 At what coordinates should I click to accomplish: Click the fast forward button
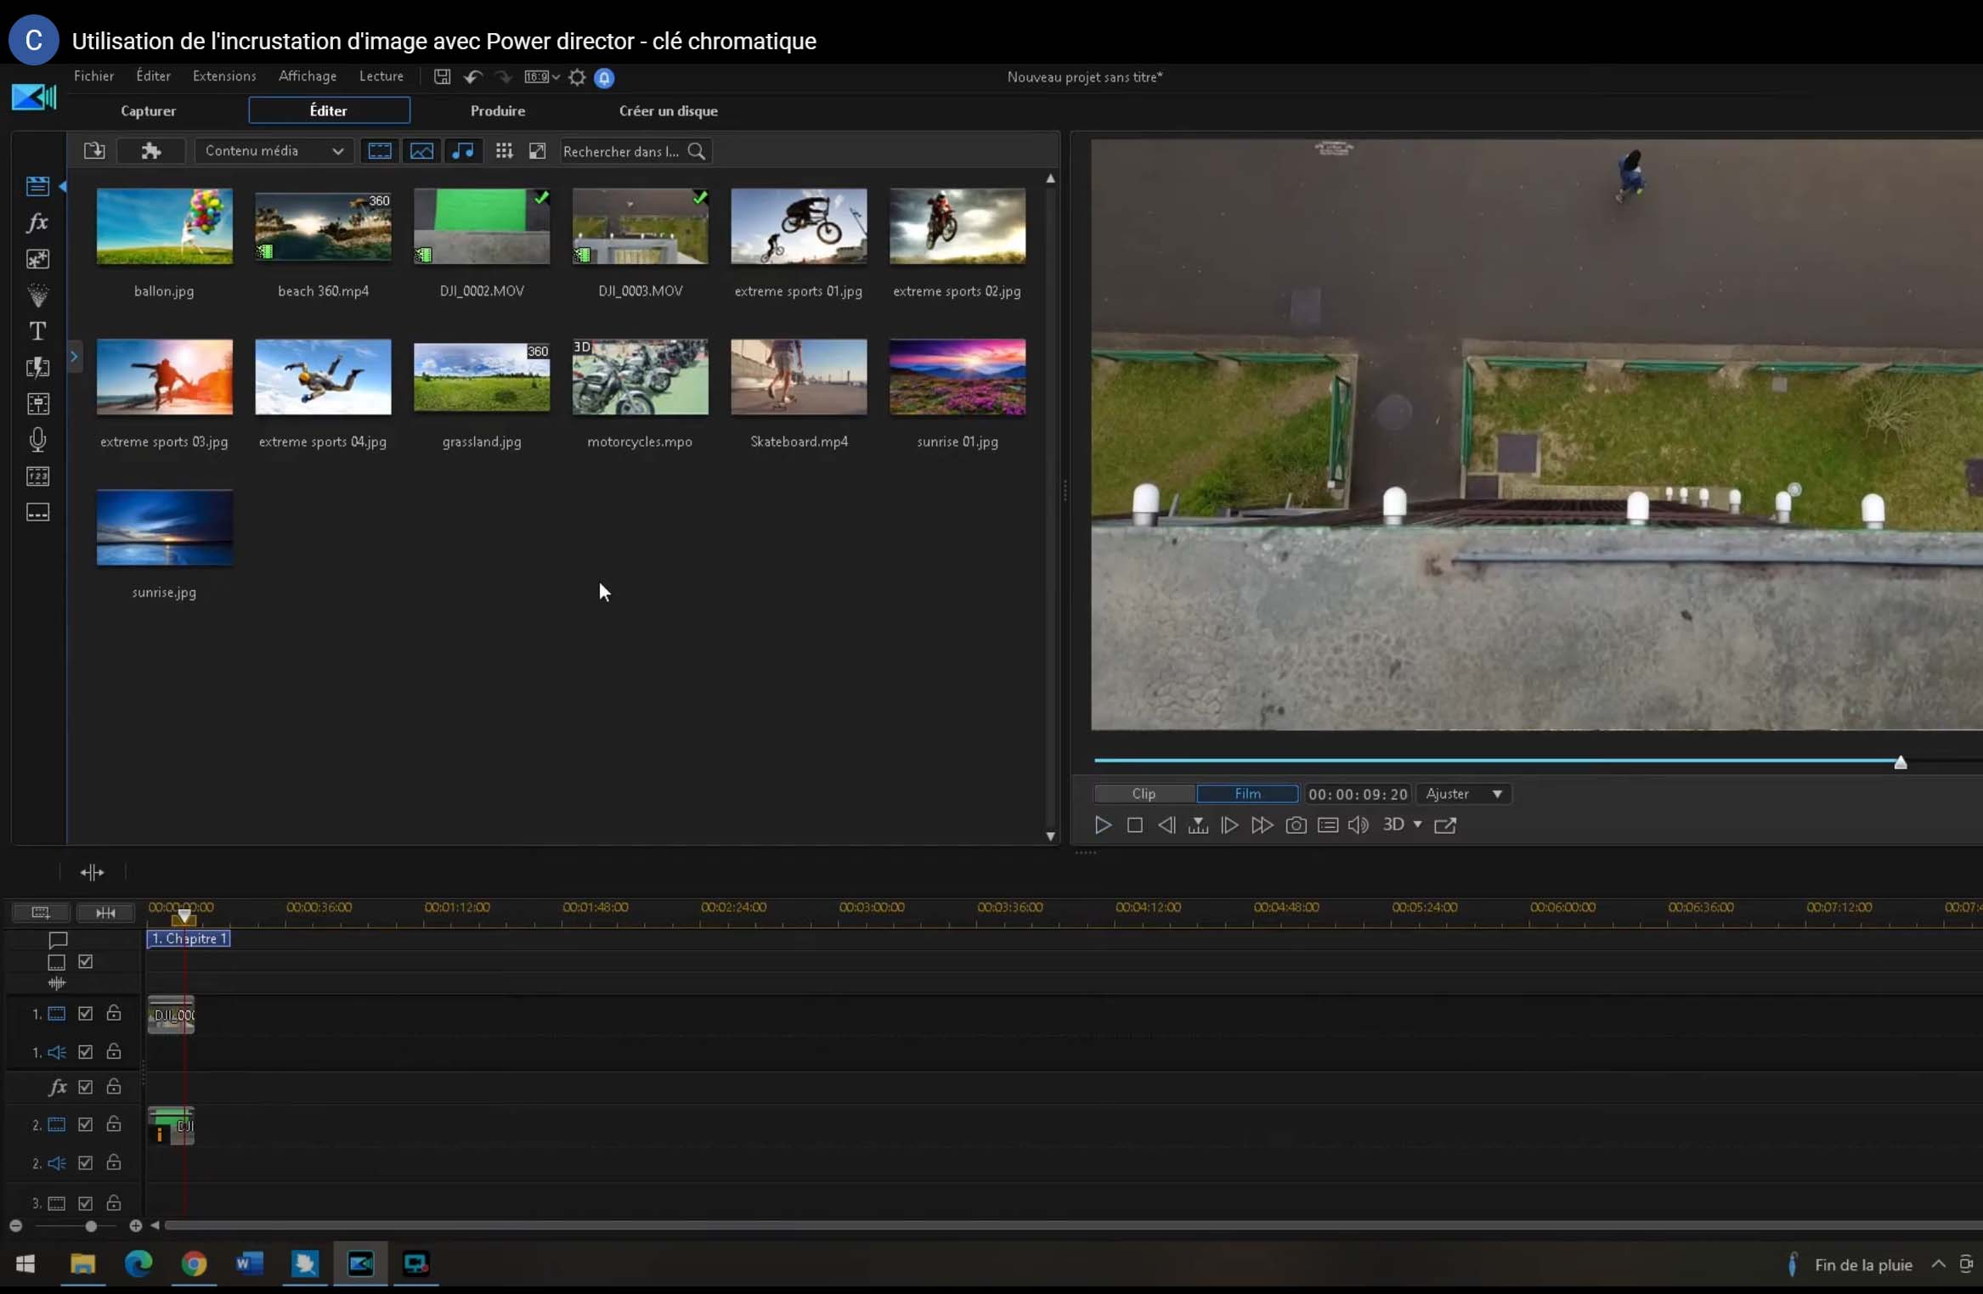[1262, 825]
